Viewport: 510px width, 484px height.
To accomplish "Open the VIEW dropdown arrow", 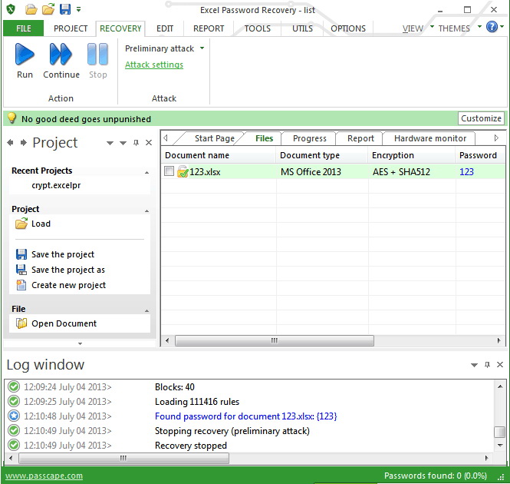I will (432, 26).
